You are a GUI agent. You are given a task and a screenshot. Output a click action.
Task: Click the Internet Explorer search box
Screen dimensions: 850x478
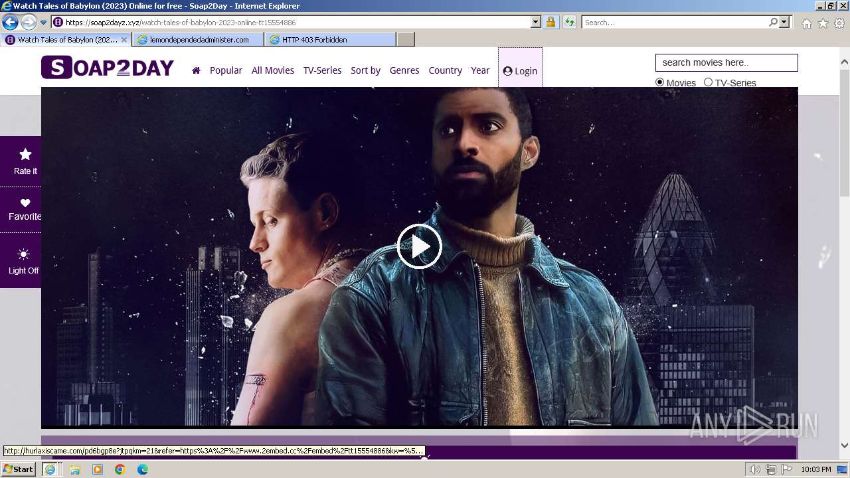674,23
